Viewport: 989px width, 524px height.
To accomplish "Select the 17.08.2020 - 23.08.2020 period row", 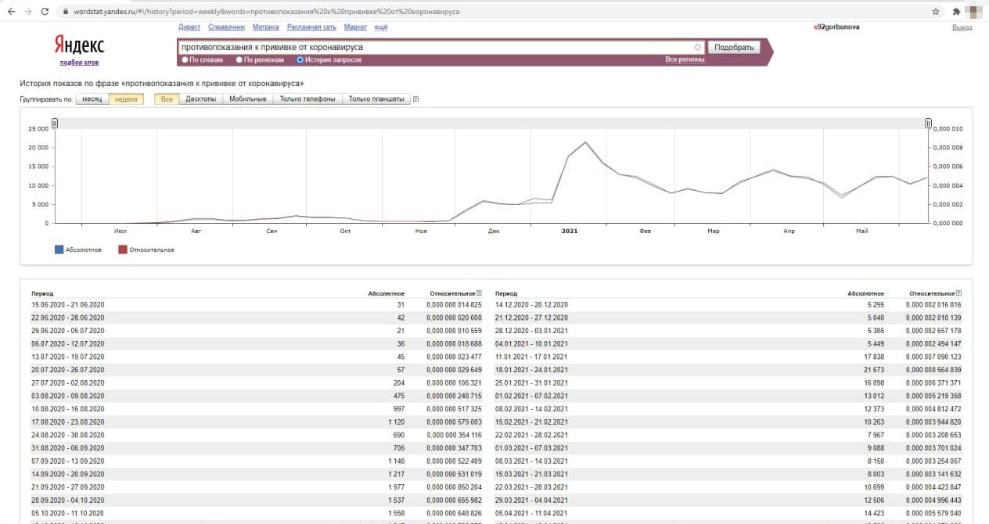I will coord(257,422).
